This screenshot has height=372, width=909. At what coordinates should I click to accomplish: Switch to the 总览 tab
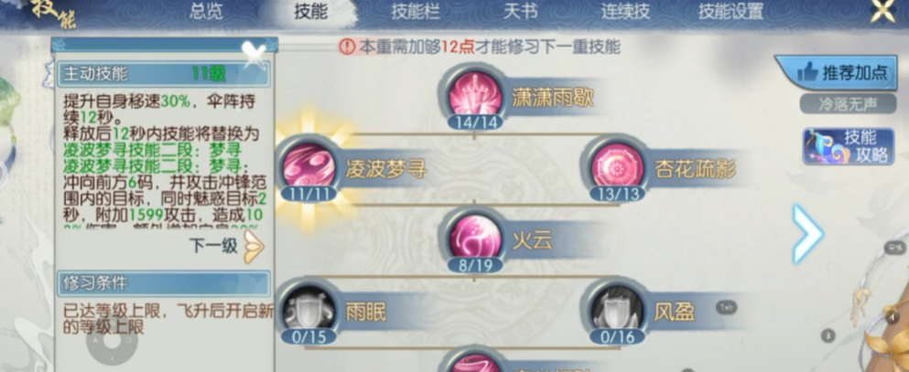(206, 12)
